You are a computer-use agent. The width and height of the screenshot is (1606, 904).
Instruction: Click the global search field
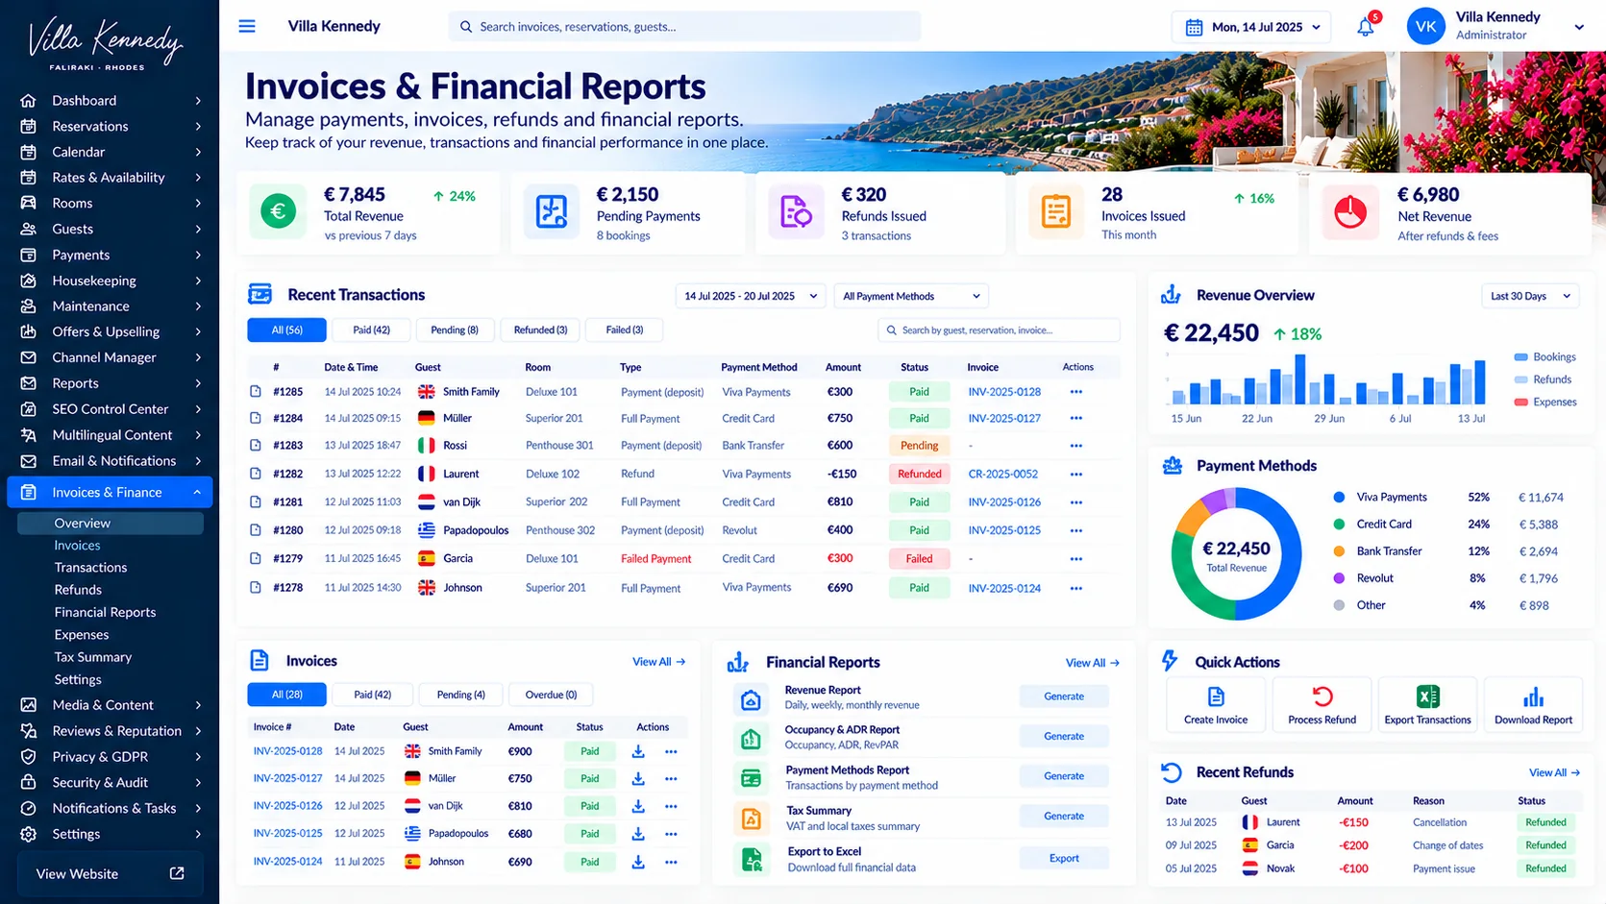684,27
